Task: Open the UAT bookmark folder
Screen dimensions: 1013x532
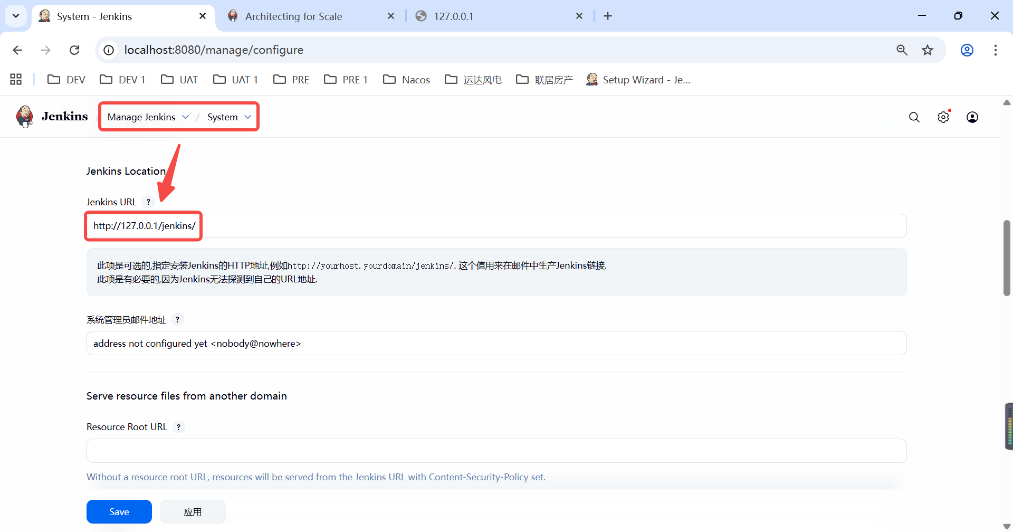Action: click(179, 80)
